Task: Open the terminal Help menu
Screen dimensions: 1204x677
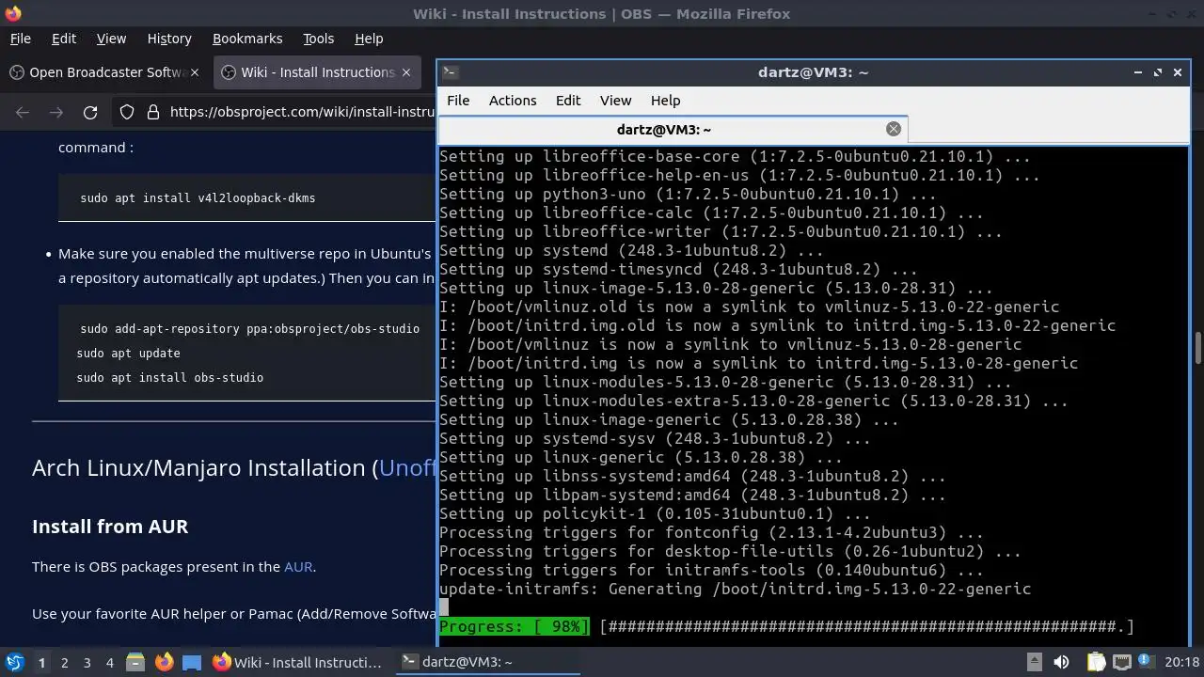Action: point(665,101)
